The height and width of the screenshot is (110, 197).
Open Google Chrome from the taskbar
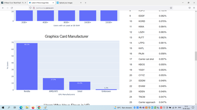(x=39, y=108)
